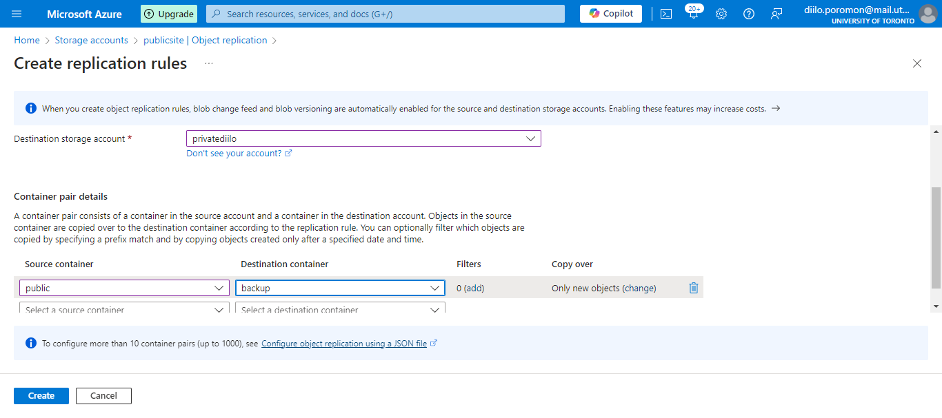Click the arrow in the info banner
The height and width of the screenshot is (418, 942).
pyautogui.click(x=776, y=108)
